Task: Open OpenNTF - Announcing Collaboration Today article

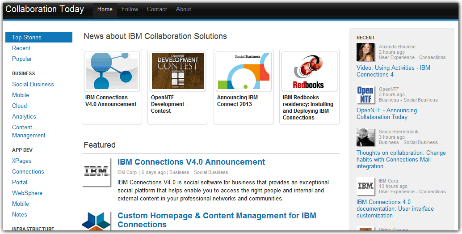Action: pyautogui.click(x=386, y=114)
